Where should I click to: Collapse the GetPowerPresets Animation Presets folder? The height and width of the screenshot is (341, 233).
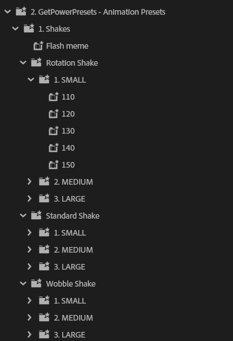click(x=7, y=11)
